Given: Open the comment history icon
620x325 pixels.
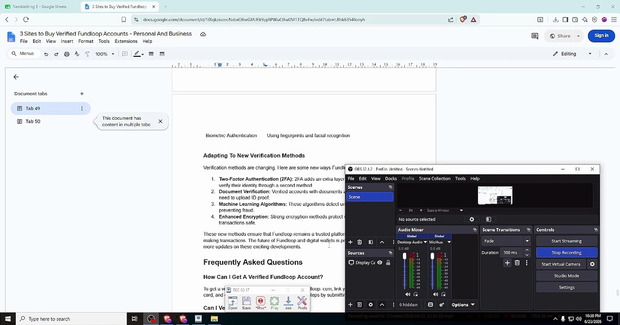Looking at the screenshot, I should (x=535, y=36).
